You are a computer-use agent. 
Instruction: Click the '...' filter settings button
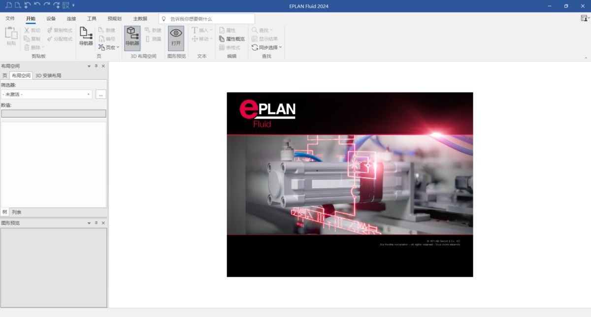tap(101, 94)
